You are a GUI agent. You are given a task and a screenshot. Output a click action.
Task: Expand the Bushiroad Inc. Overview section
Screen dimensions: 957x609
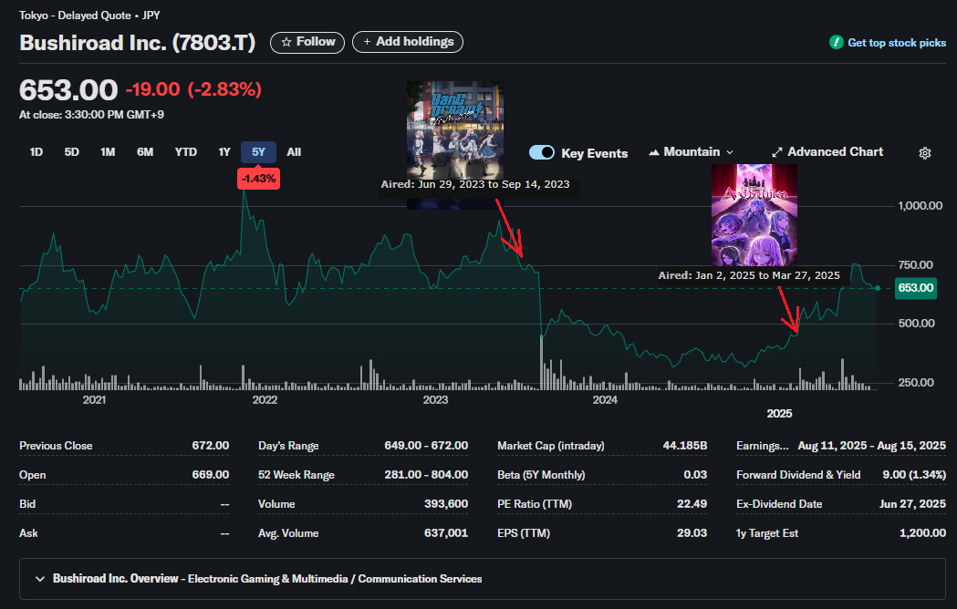[x=483, y=579]
